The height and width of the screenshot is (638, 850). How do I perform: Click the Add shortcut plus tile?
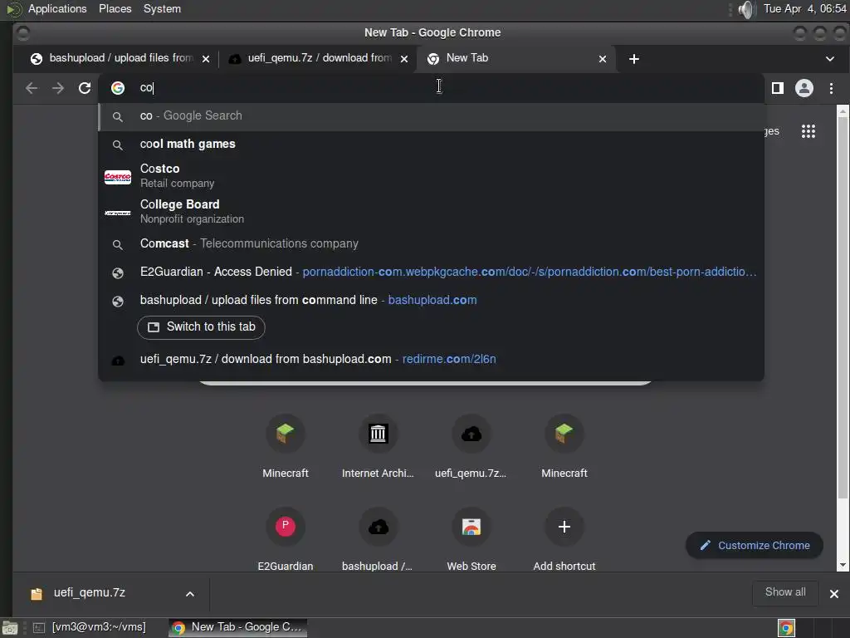tap(564, 538)
